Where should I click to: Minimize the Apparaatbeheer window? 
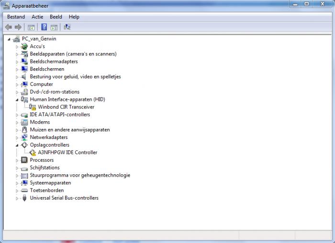[x=295, y=4]
